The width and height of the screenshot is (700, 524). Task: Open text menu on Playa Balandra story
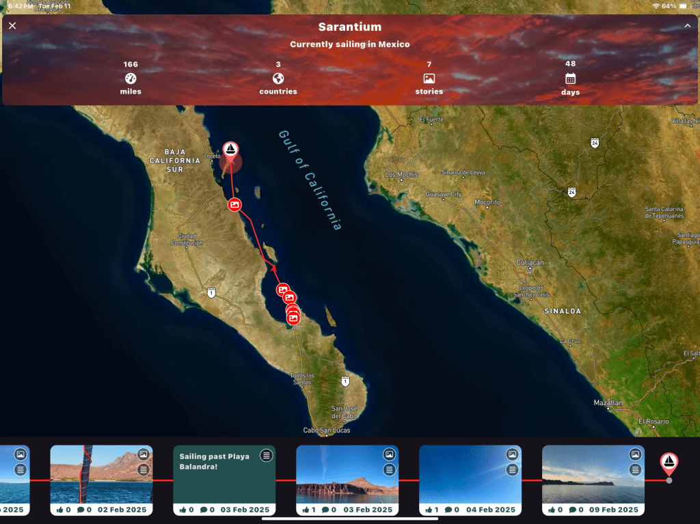pos(266,456)
